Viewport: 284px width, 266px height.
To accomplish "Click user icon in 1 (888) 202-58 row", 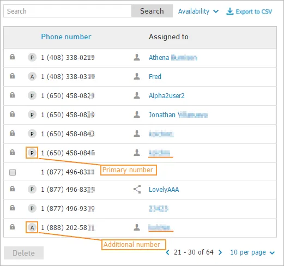I will [x=137, y=227].
